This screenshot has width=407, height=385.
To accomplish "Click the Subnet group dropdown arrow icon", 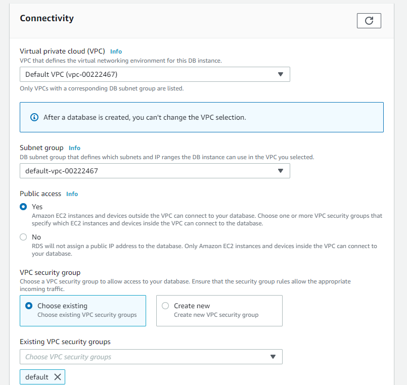I will [280, 171].
